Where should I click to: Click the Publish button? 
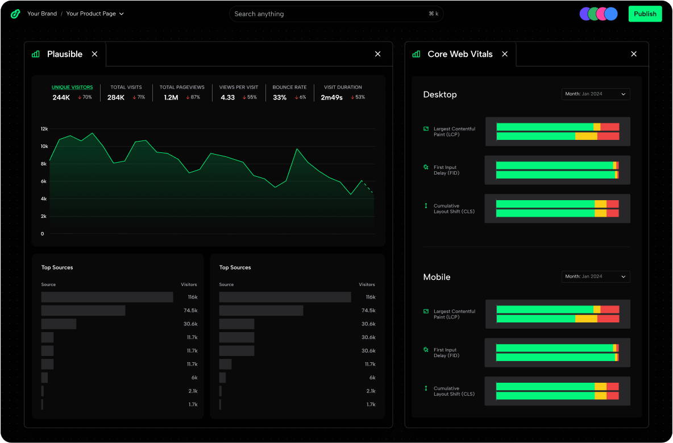pyautogui.click(x=645, y=14)
